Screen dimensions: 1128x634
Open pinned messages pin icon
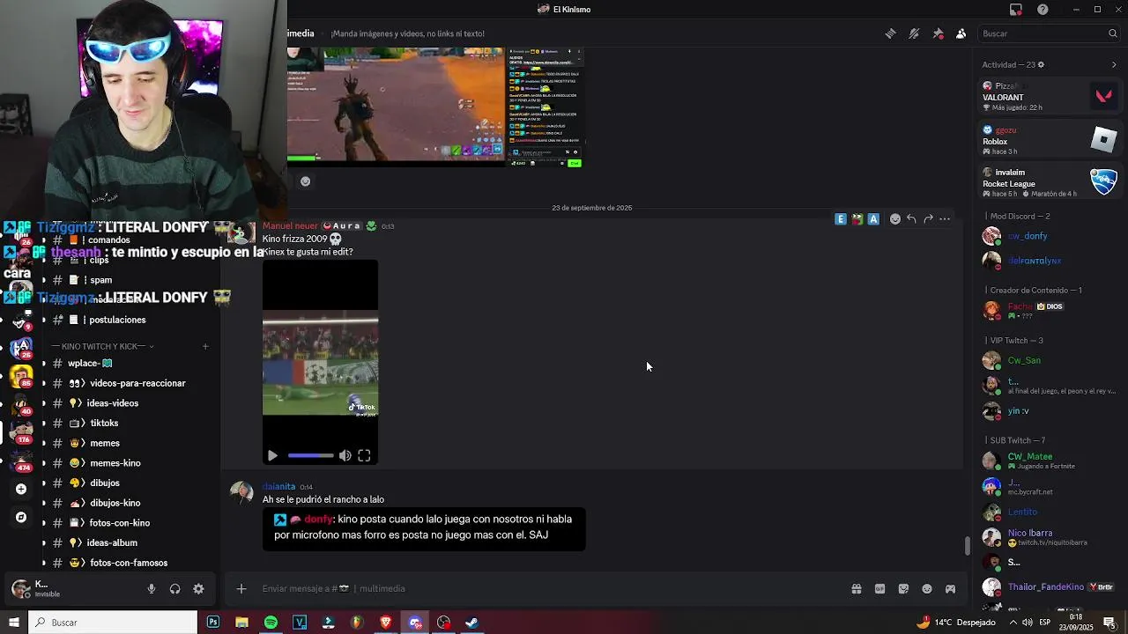tap(938, 33)
